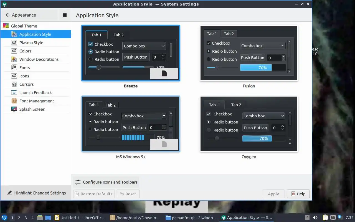Viewport: 355px width, 222px height.
Task: Toggle the Checkbox in Oxygen preview
Action: point(209,114)
